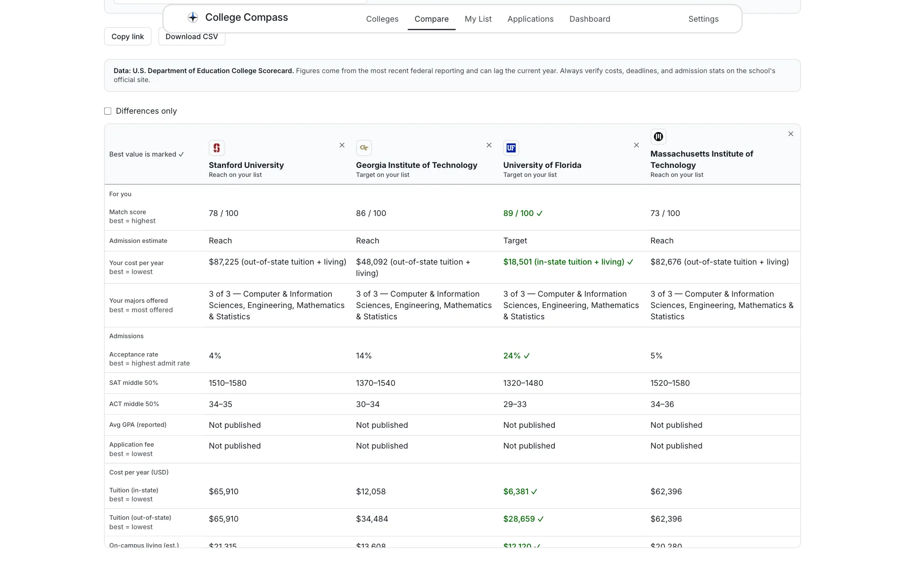The height and width of the screenshot is (566, 905).
Task: Click the University of Florida logo
Action: point(511,148)
